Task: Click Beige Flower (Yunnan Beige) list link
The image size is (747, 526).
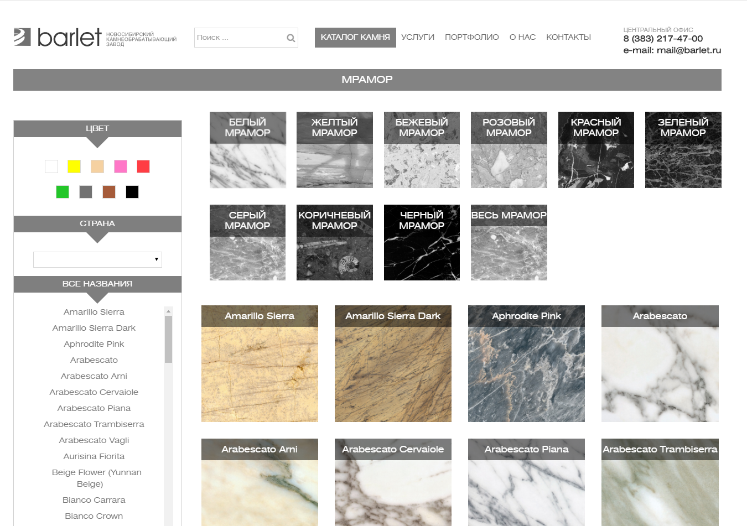Action: 96,478
